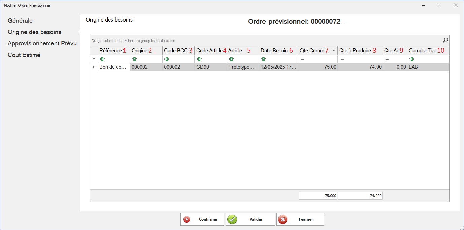Select the CD90 Code Article cell
The height and width of the screenshot is (230, 464).
click(210, 67)
